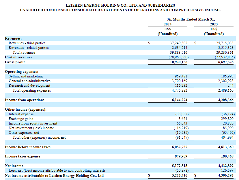Click the 'Selling and marketing' label
The width and height of the screenshot is (239, 180).
(x=26, y=76)
